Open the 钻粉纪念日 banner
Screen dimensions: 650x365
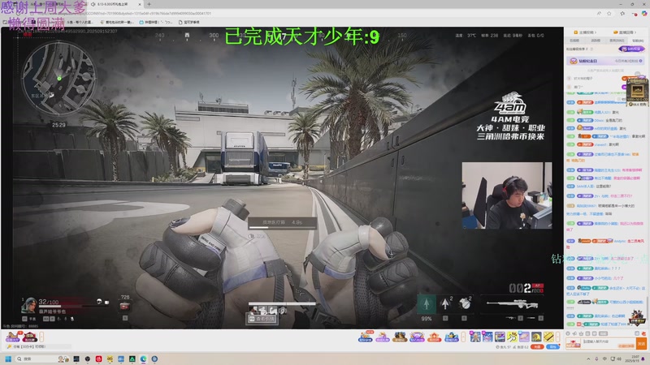click(x=605, y=61)
